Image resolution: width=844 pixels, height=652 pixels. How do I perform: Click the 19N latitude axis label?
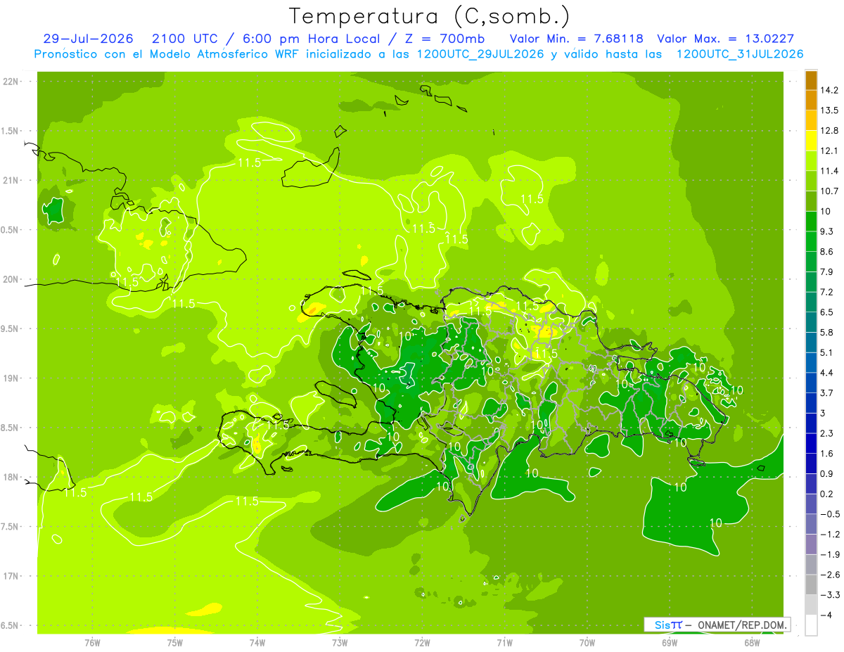(12, 378)
